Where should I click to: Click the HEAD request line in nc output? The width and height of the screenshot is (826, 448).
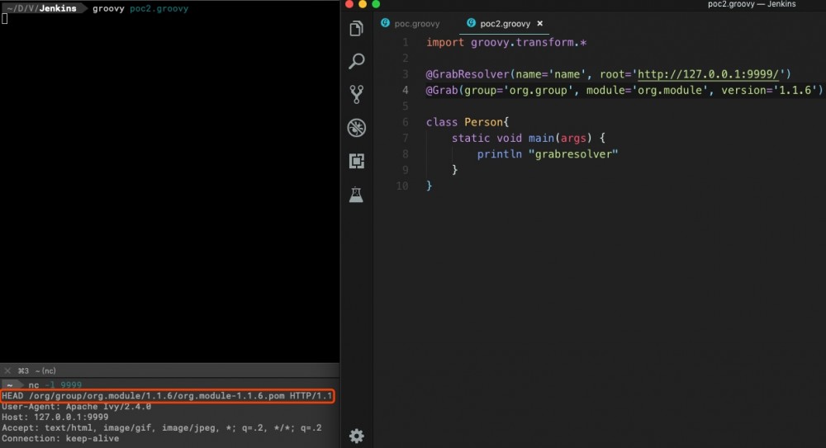tap(167, 396)
